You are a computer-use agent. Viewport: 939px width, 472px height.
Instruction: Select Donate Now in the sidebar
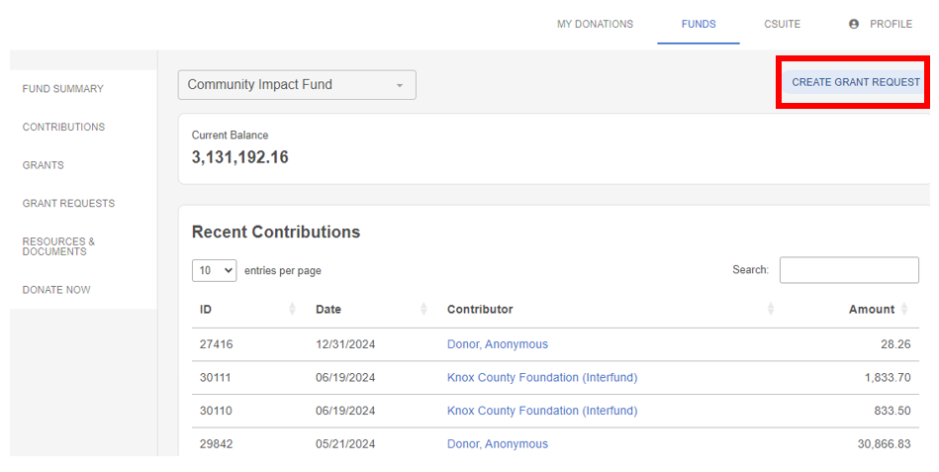click(x=56, y=290)
